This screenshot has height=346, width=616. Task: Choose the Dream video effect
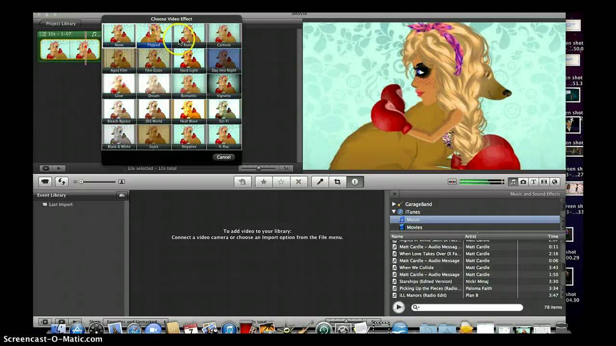[x=154, y=86]
